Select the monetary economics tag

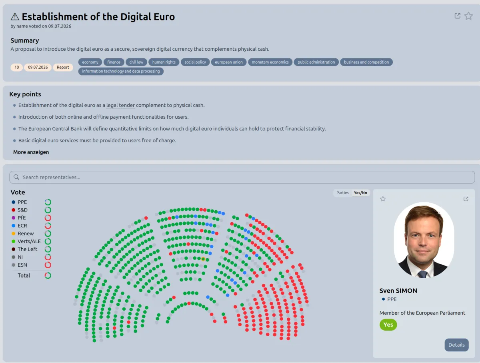[270, 62]
